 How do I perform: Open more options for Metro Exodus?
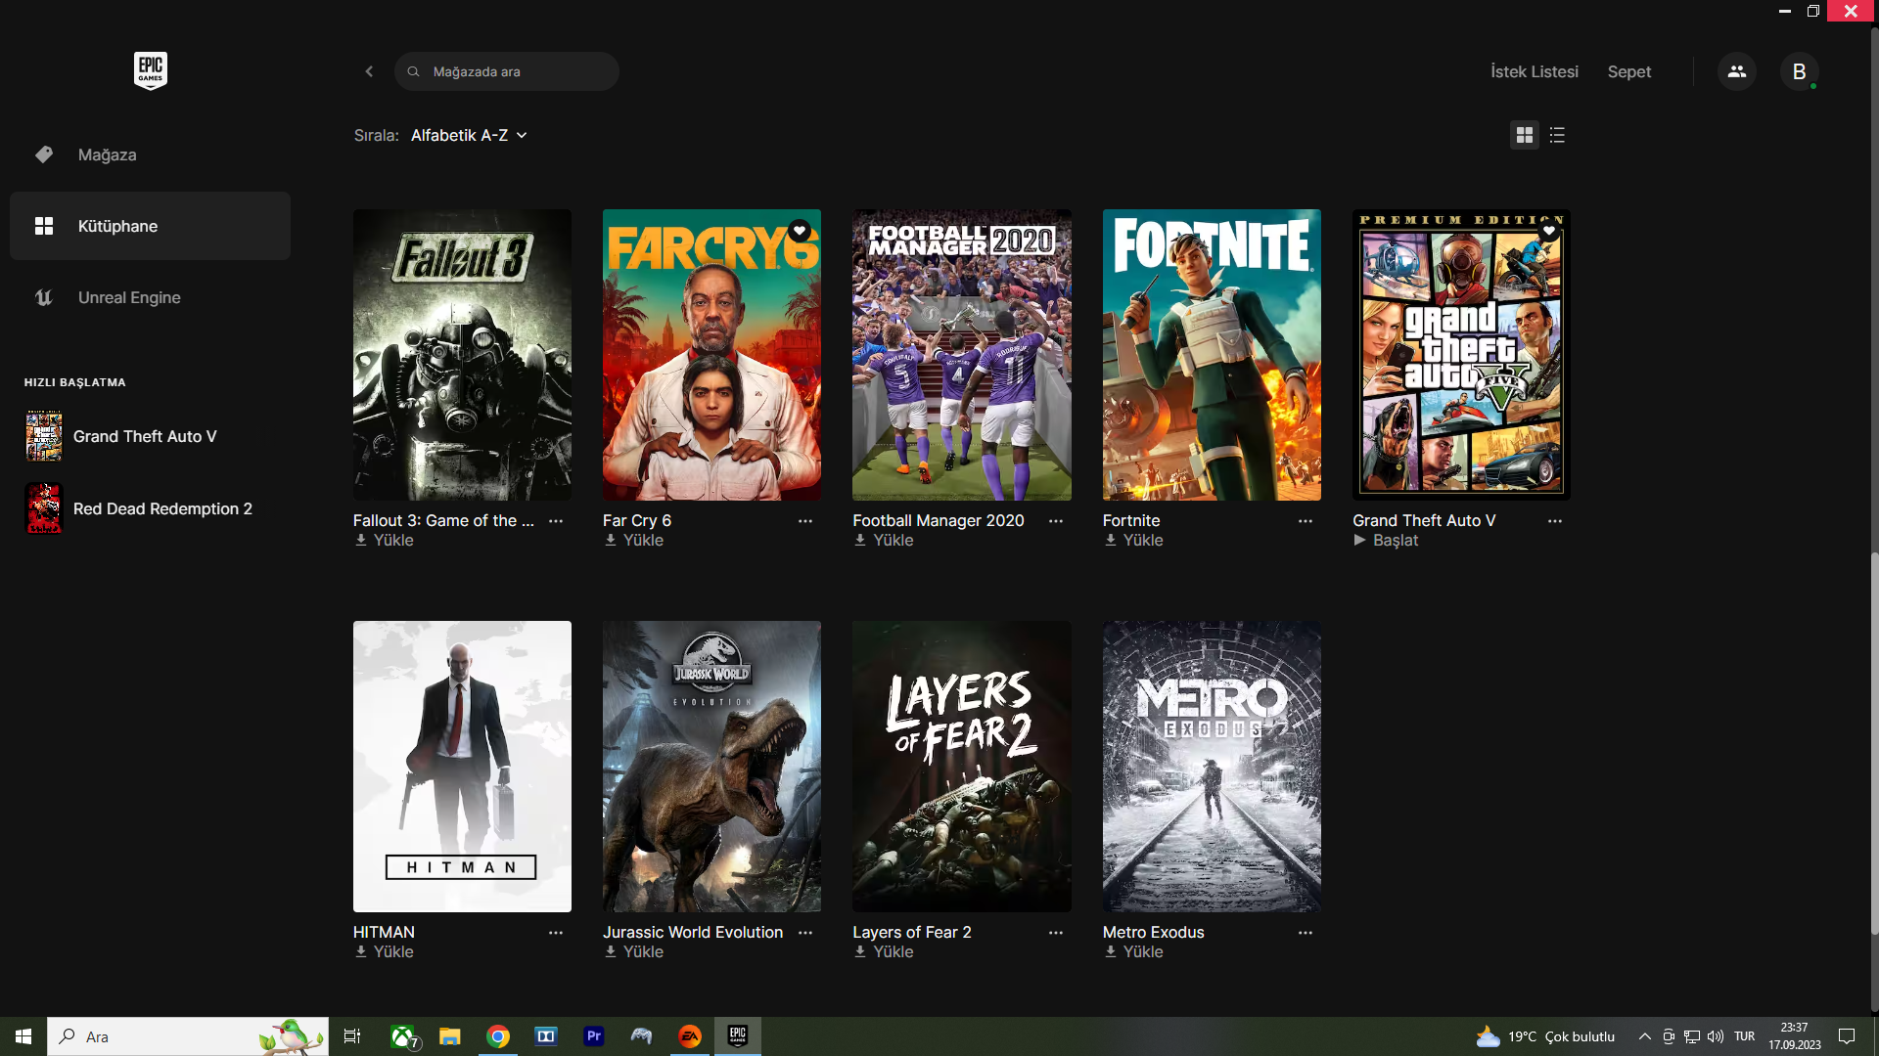[1306, 933]
